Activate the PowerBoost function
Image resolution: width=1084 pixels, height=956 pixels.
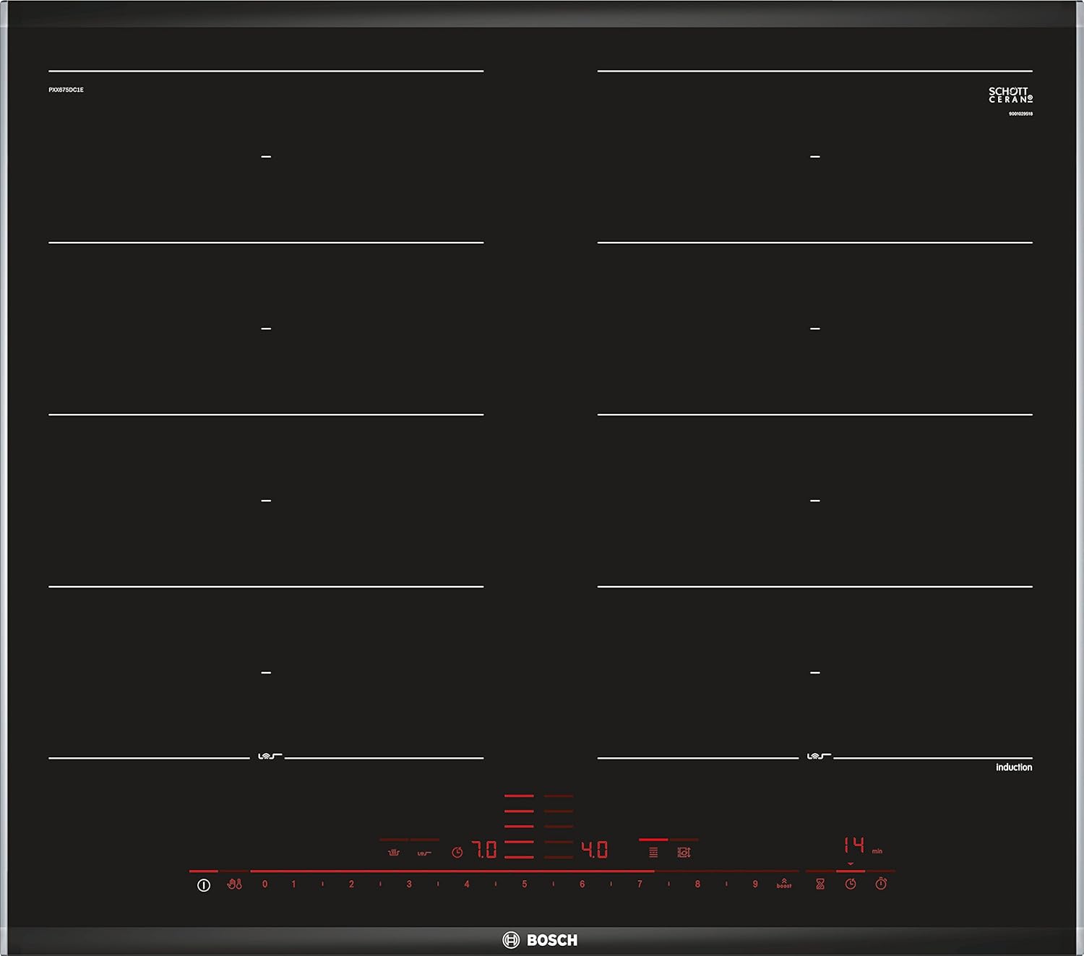click(x=784, y=884)
